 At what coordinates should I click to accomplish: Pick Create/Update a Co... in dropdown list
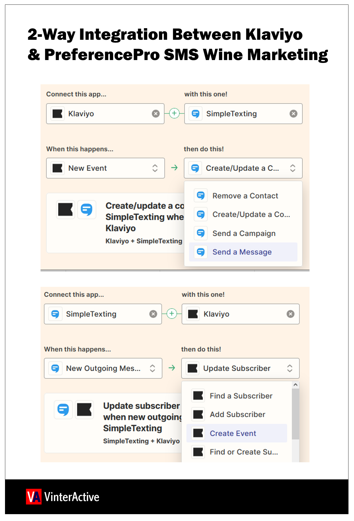coord(251,214)
